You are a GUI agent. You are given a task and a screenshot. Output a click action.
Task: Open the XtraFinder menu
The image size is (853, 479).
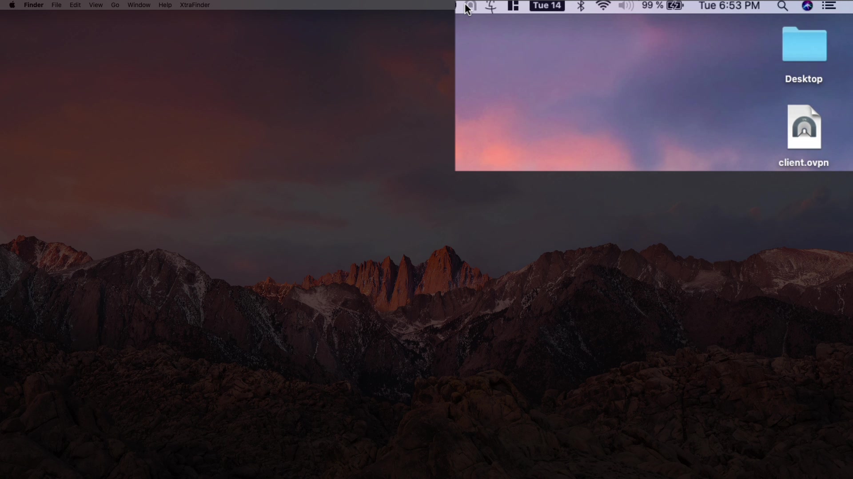click(x=195, y=5)
